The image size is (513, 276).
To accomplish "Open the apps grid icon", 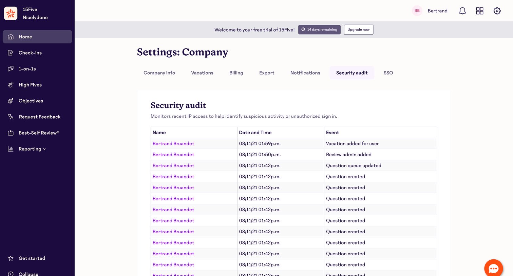I will click(480, 11).
